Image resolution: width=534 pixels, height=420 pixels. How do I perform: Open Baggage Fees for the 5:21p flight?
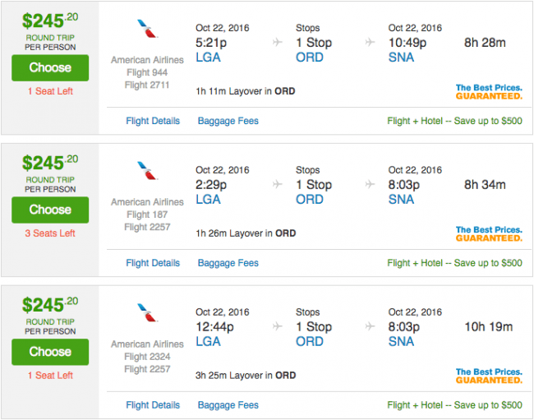tap(228, 121)
